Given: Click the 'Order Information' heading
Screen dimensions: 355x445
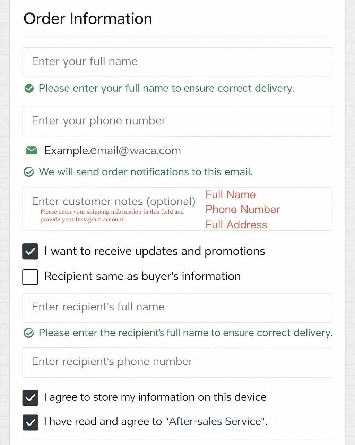Looking at the screenshot, I should tap(88, 19).
